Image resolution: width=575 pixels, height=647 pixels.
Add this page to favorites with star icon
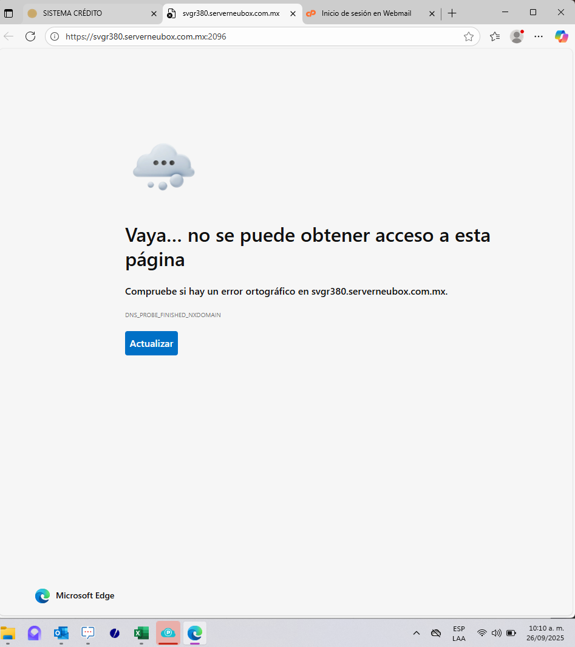pyautogui.click(x=468, y=36)
